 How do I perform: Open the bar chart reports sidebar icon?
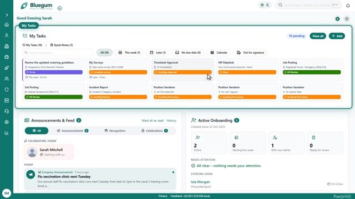pos(7,133)
